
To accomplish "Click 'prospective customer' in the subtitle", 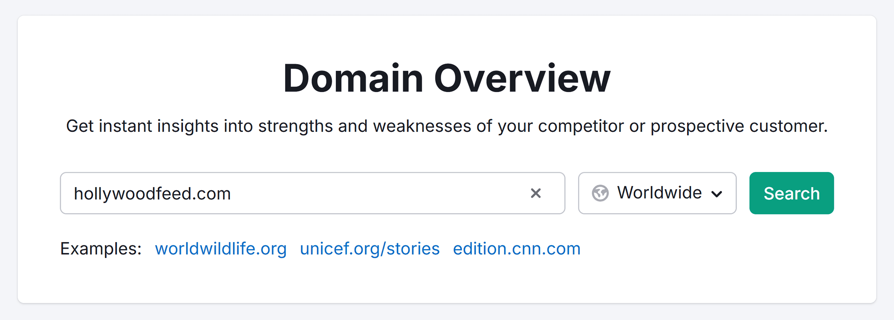I will coord(739,126).
